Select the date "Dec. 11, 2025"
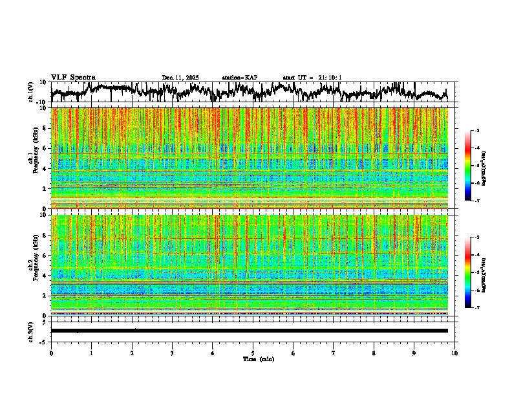This screenshot has height=396, width=512. pyautogui.click(x=180, y=78)
